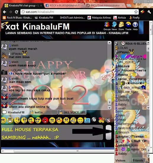Open Chrome wrench settings menu
This screenshot has height=163, width=153.
coord(149,12)
